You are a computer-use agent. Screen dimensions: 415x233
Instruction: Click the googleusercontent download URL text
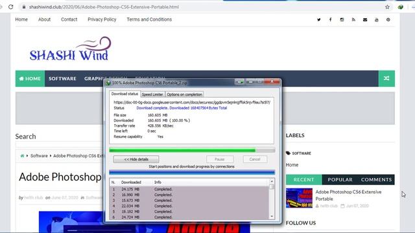point(192,102)
